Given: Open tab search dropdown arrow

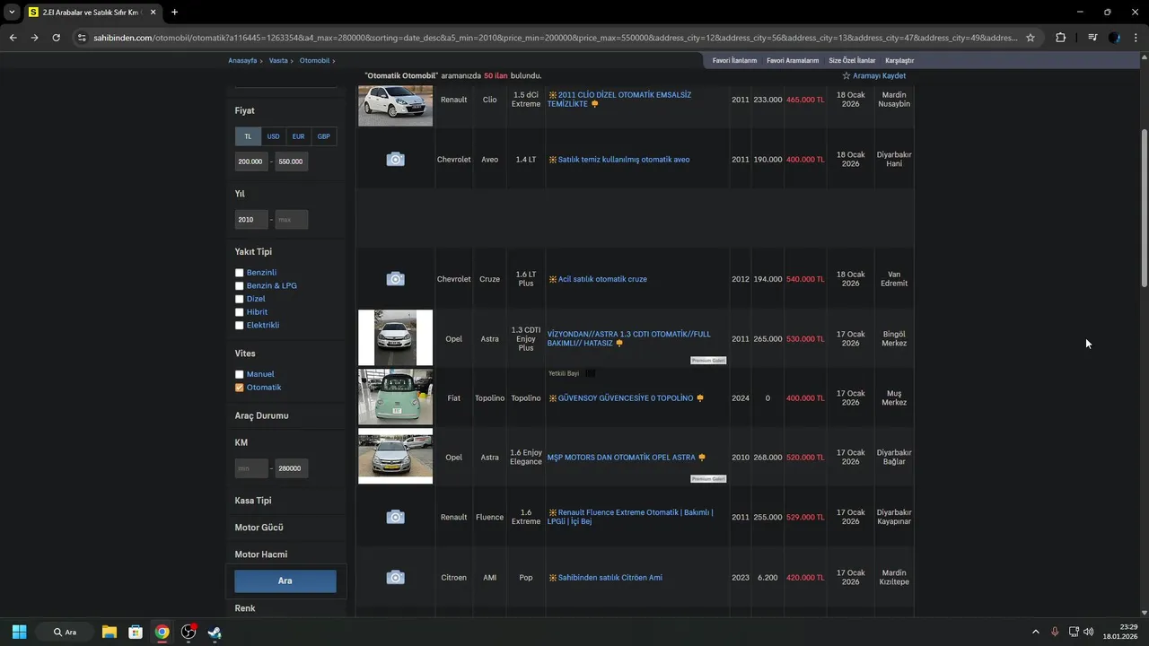Looking at the screenshot, I should tap(12, 13).
